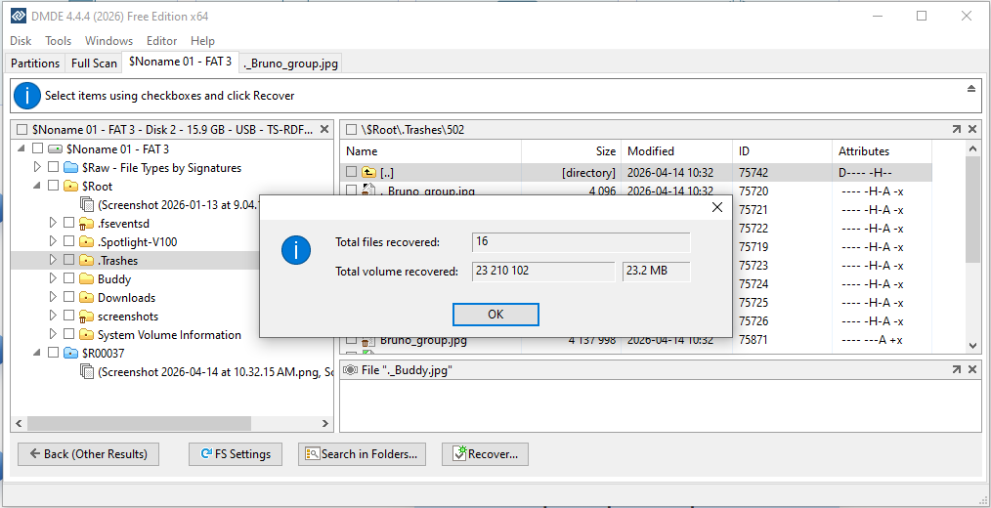Screen dimensions: 991x508
Task: Click the blue $R00037 folder icon
Action: coord(70,353)
